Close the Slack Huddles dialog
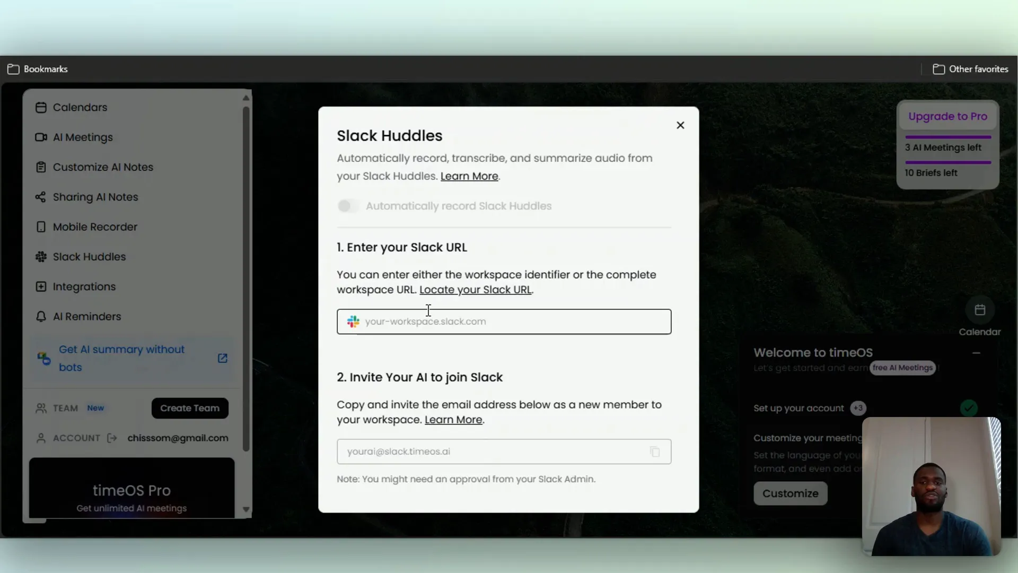 point(680,125)
